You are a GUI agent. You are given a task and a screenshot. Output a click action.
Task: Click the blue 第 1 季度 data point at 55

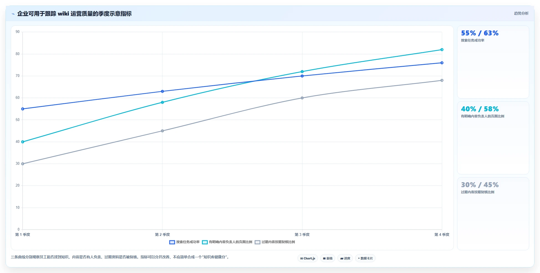click(23, 109)
